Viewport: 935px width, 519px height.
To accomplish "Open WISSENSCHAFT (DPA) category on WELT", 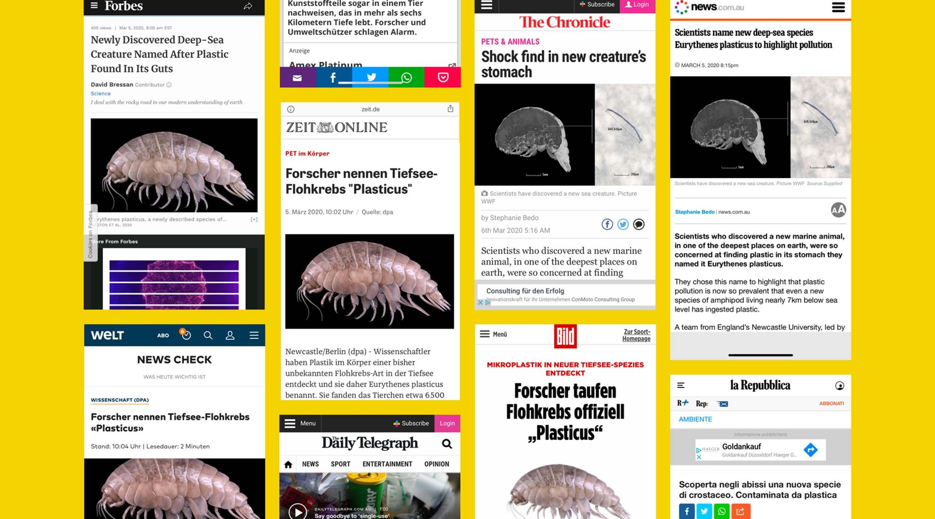I will tap(120, 400).
